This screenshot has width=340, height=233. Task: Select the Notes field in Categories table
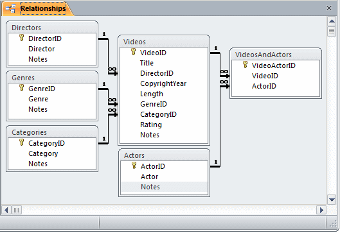click(52, 164)
